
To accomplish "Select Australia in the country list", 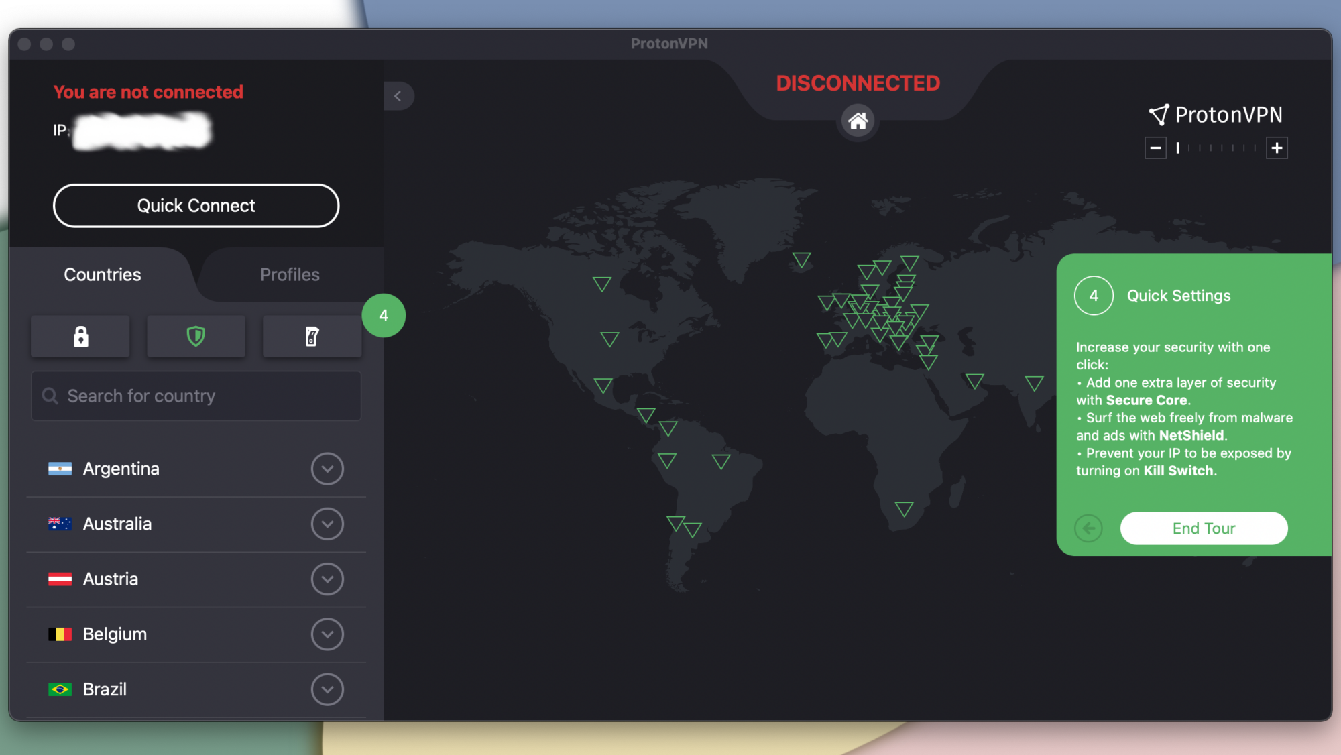I will click(196, 524).
